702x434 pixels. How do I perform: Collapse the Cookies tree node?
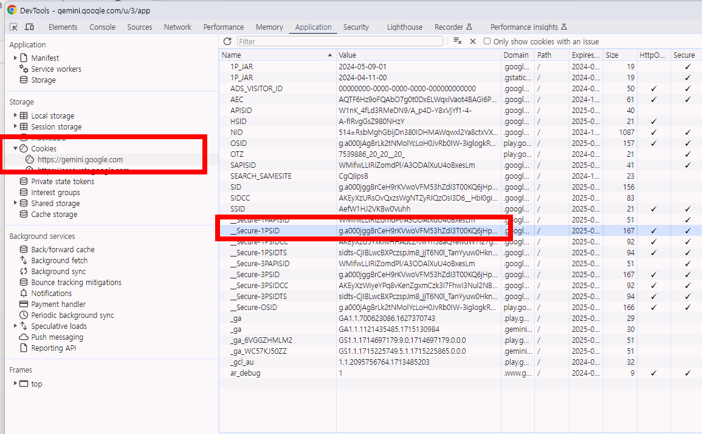(15, 148)
